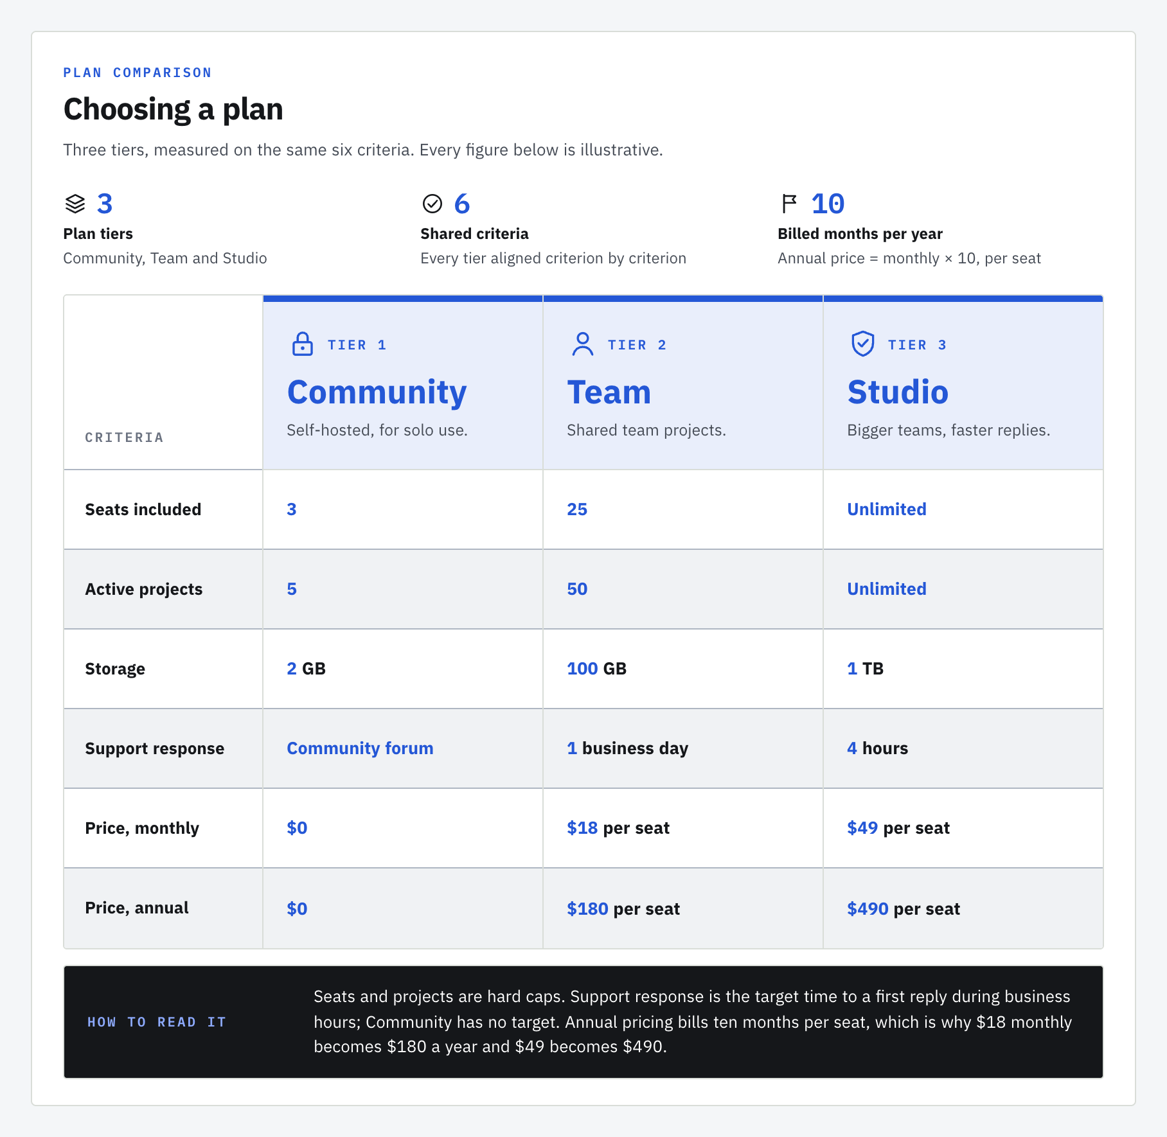Click the 'Seats included' row label
The height and width of the screenshot is (1137, 1167).
pyautogui.click(x=143, y=509)
